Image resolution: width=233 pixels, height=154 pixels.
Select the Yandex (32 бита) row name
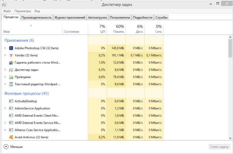point(26,56)
